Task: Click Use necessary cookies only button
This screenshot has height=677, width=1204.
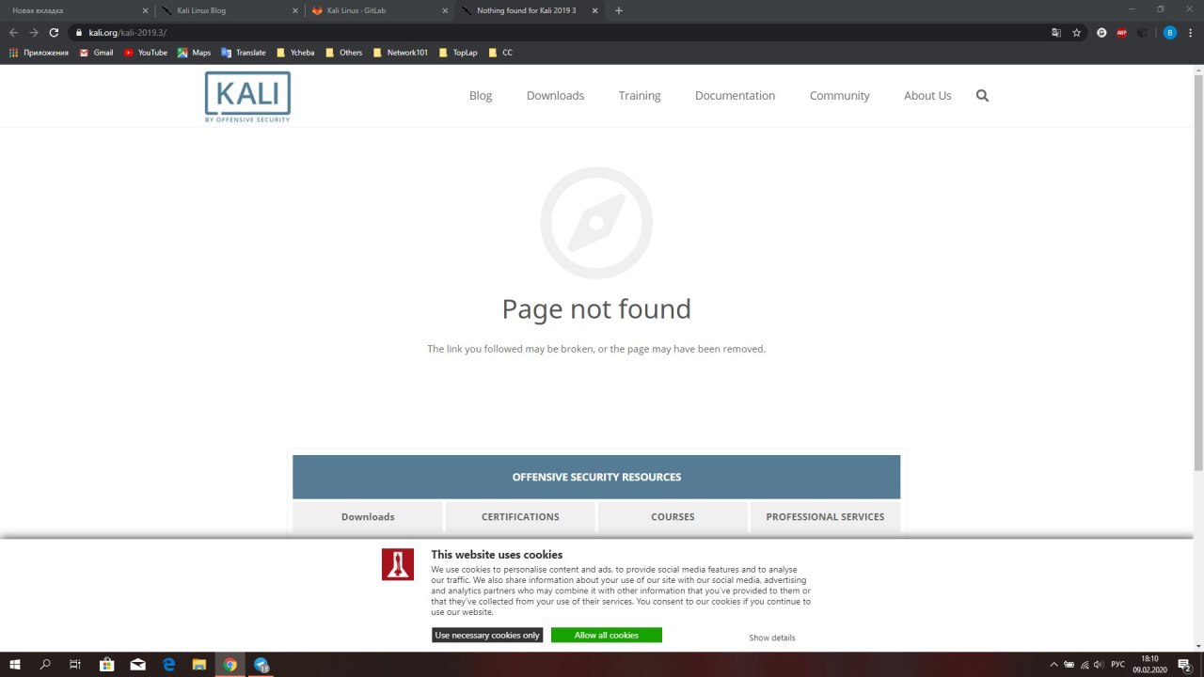Action: pos(487,636)
